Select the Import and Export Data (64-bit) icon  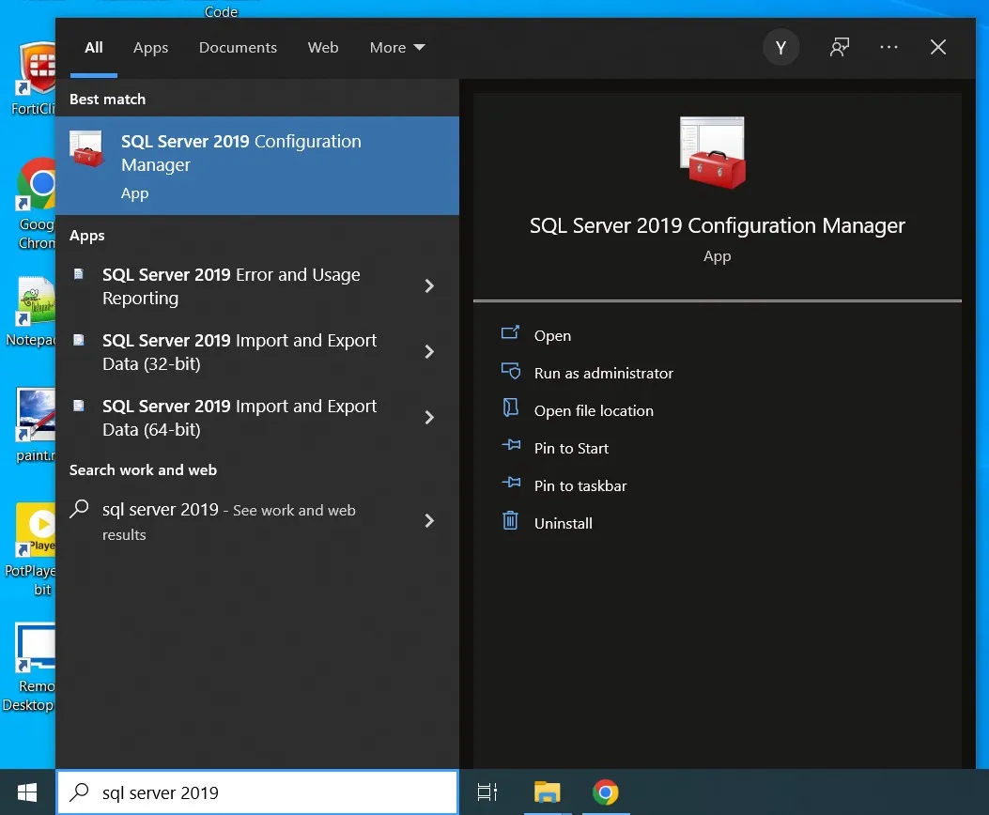[79, 406]
